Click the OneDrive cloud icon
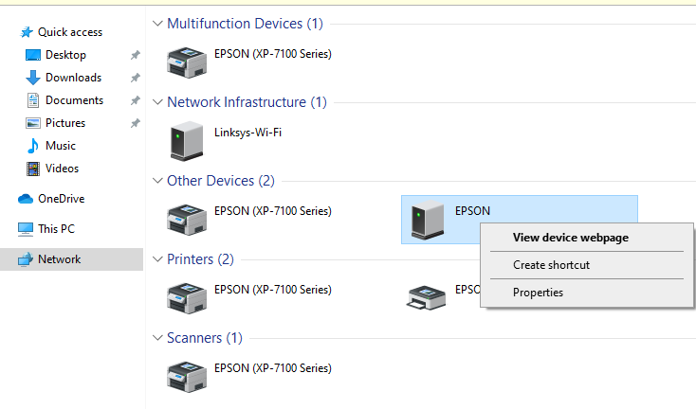The width and height of the screenshot is (696, 409). coord(26,199)
